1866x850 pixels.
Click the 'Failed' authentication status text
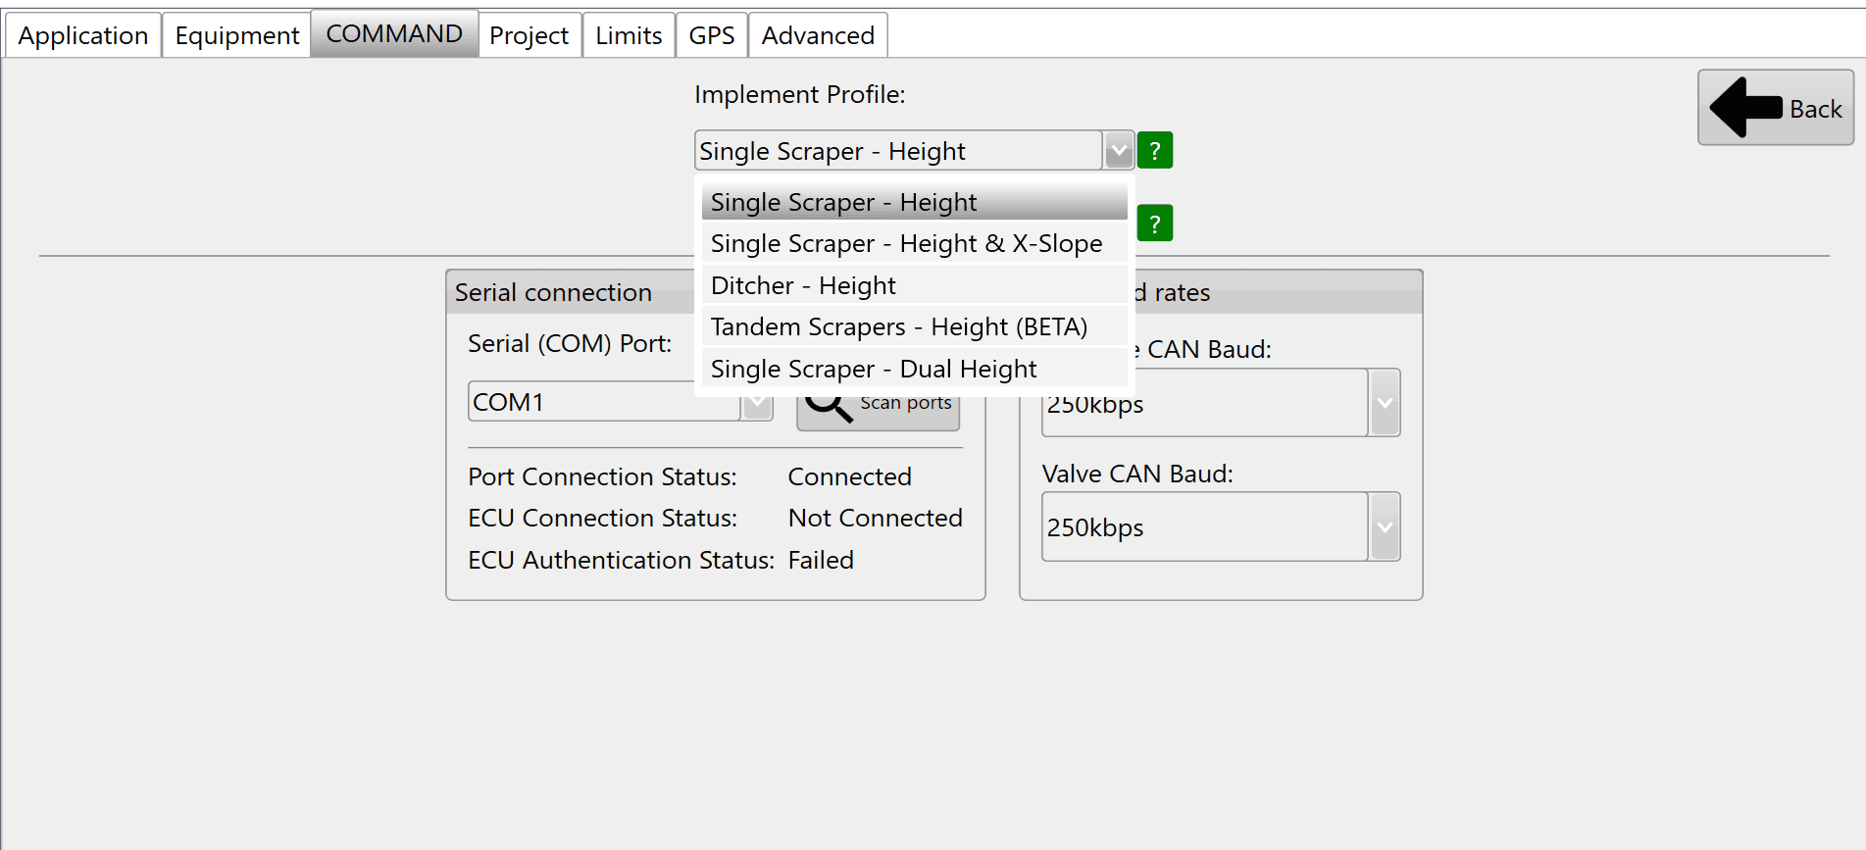[822, 560]
